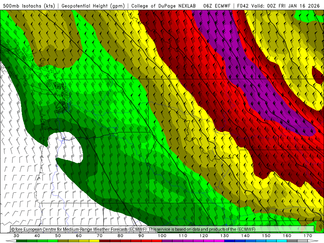Screen dimensions: 324x243
Task: Click legend value 160
Action: (287, 236)
